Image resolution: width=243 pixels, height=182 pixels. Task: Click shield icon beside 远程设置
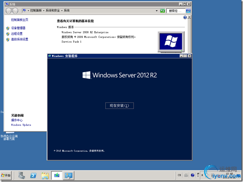pyautogui.click(x=8, y=34)
